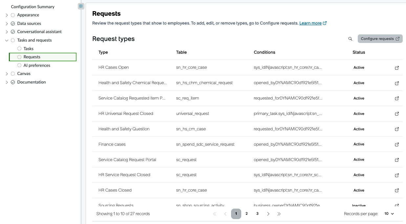Click the Documentation completed check icon
This screenshot has width=406, height=224.
(x=13, y=82)
